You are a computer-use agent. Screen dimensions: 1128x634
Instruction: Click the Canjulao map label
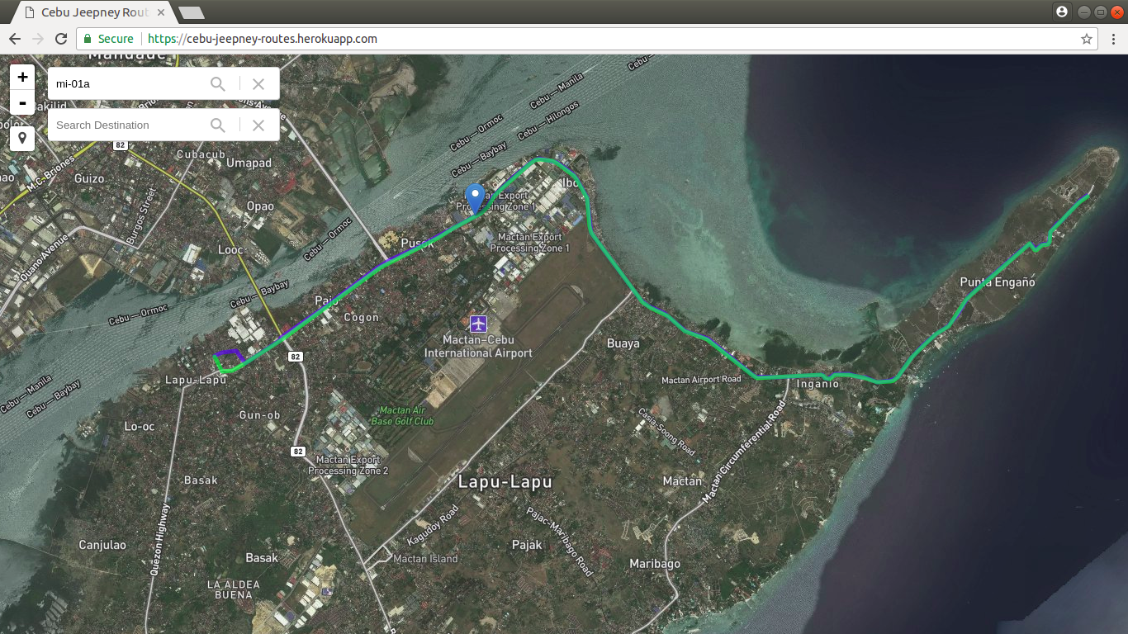point(102,545)
